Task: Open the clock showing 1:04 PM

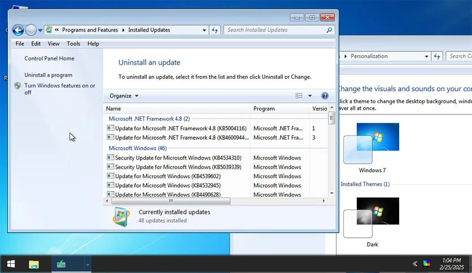Action: point(452,264)
